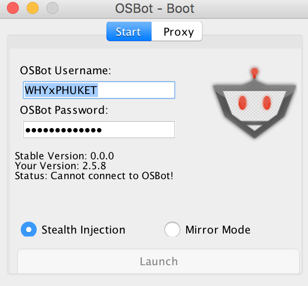Switch to the Start tab
Screen dimensions: 308x286
[x=128, y=32]
